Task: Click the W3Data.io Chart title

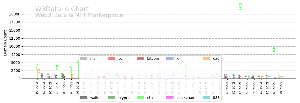Action: [62, 9]
